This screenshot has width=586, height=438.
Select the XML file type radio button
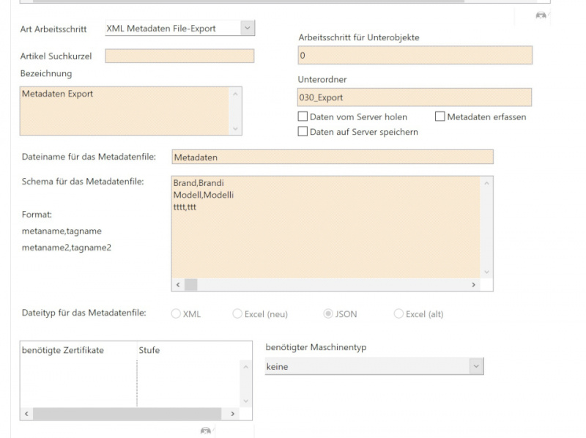(x=176, y=314)
